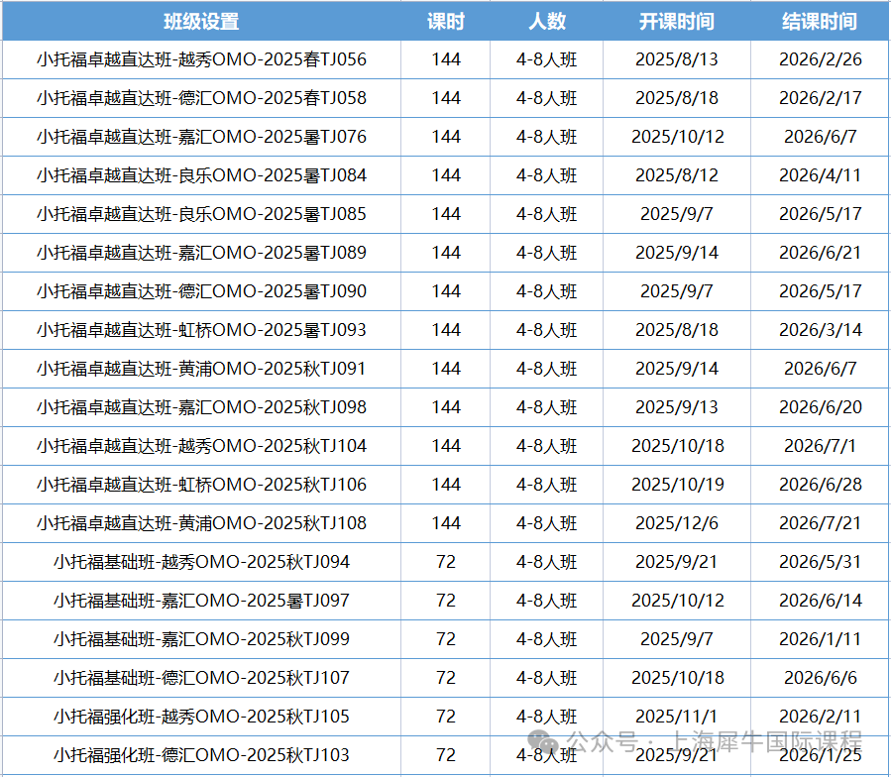Select class cell 良乐OMO-2025暑TJ084
Viewport: 891px width, 777px height.
201,175
